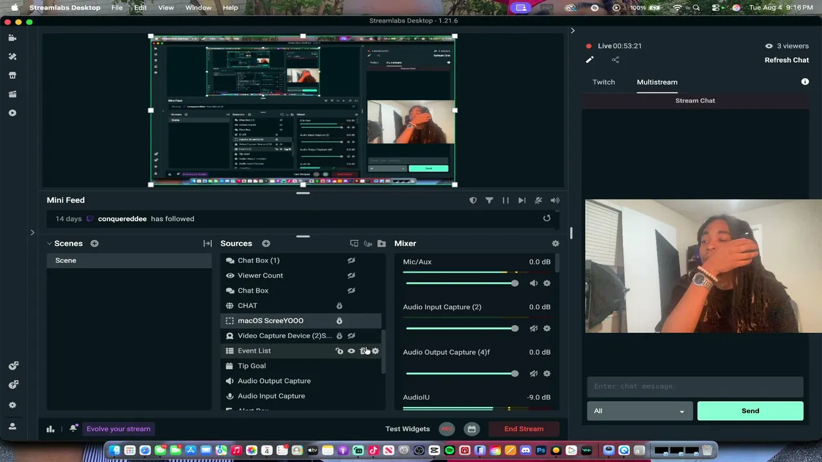The image size is (822, 462).
Task: Open the notifications bell icon
Action: pos(73,429)
